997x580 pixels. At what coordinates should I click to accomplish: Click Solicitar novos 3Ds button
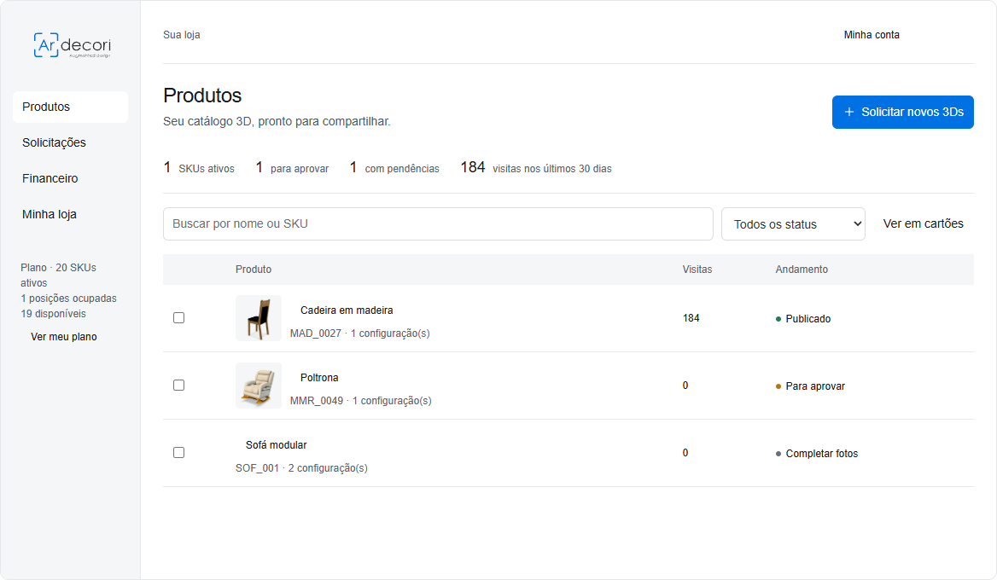coord(902,112)
